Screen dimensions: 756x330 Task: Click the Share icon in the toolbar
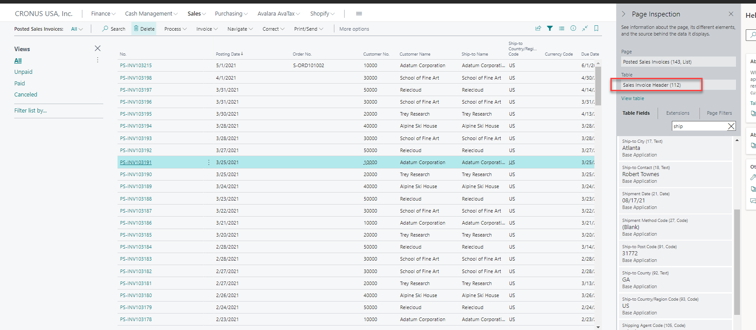(x=538, y=28)
